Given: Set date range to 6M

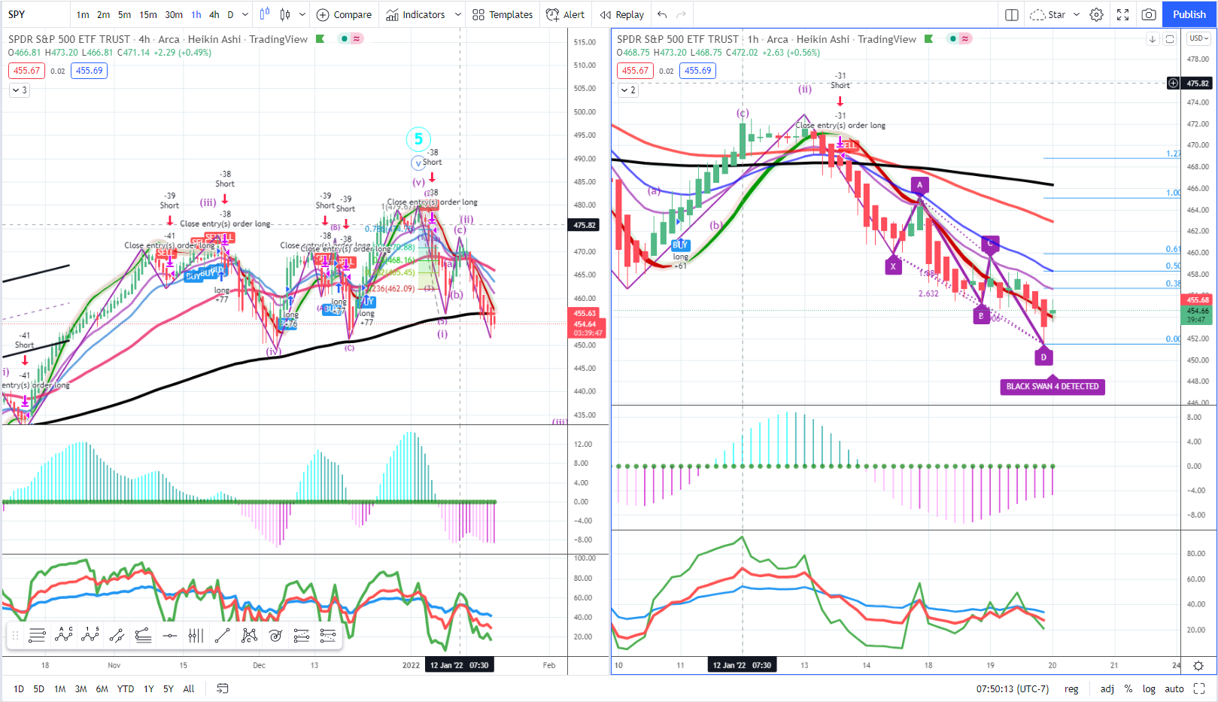Looking at the screenshot, I should [x=102, y=688].
